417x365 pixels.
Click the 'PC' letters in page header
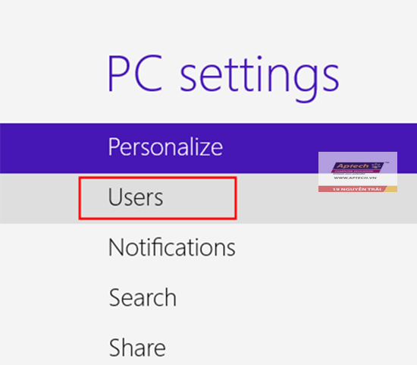click(x=135, y=72)
